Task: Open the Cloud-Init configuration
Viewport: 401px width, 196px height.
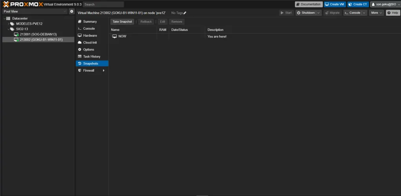Action: (90, 43)
